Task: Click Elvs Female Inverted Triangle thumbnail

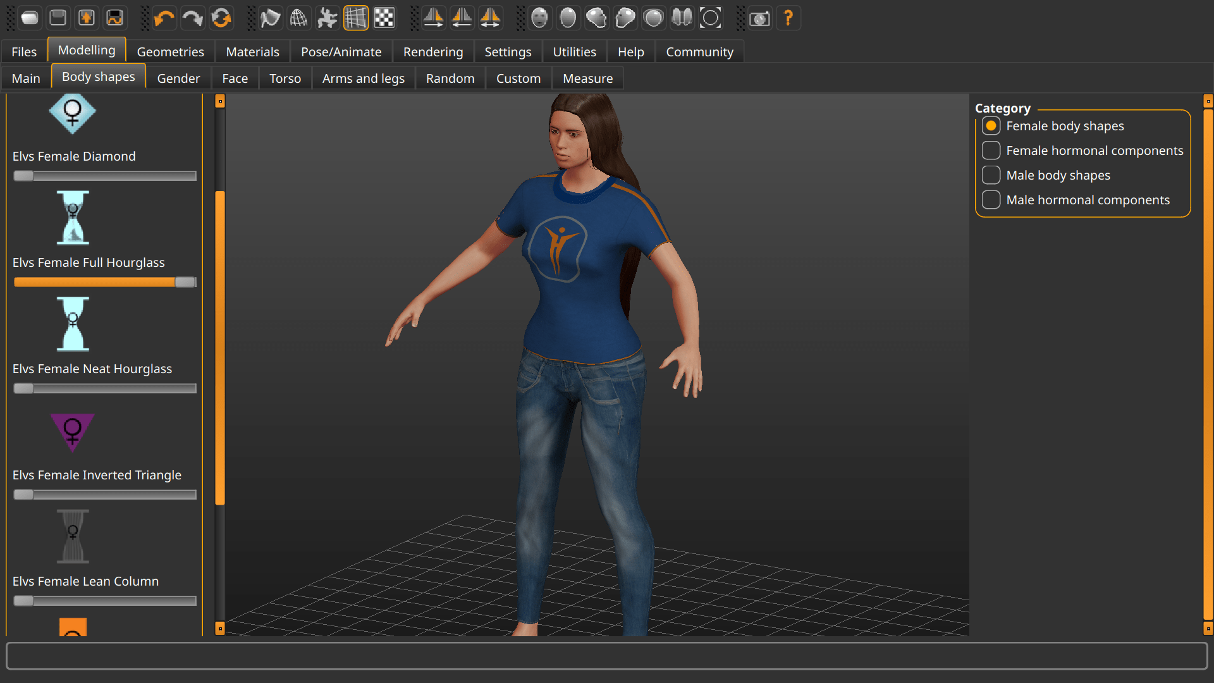Action: (x=73, y=433)
